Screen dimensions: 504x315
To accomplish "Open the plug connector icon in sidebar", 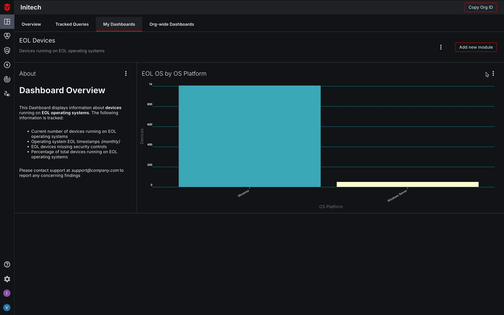I will 7,93.
